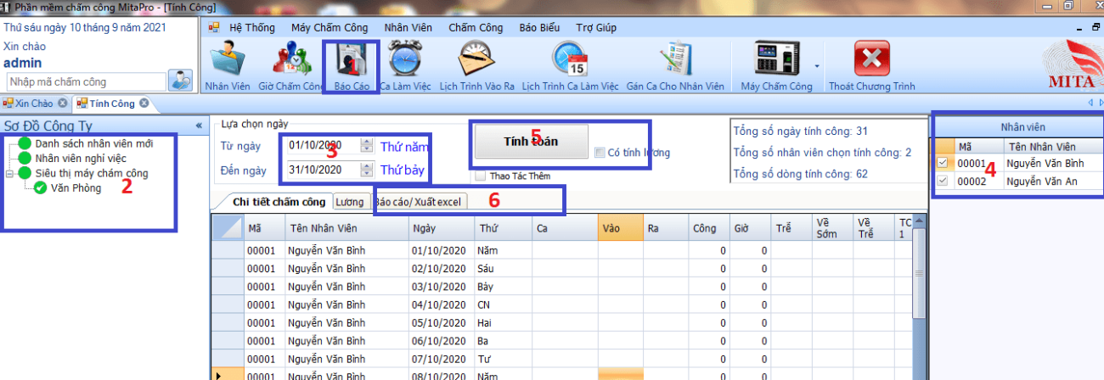Click the Thứ cell showing Sáu
Image resolution: width=1104 pixels, height=380 pixels.
tap(504, 269)
